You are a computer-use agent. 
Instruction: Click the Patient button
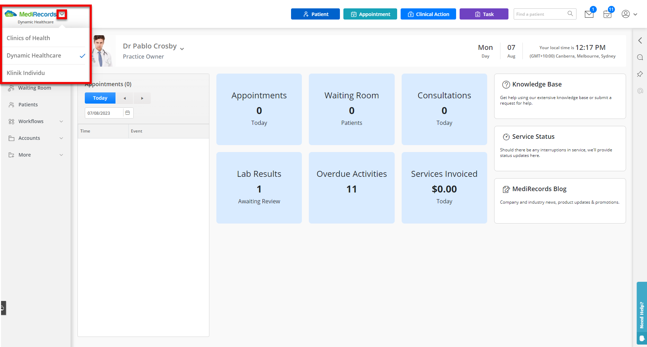click(x=315, y=14)
